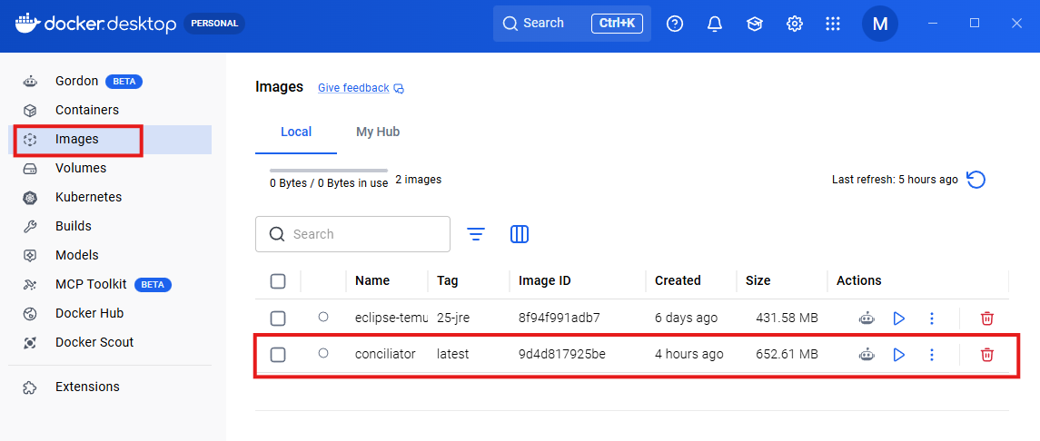Click the 431.58 MB size value

787,318
